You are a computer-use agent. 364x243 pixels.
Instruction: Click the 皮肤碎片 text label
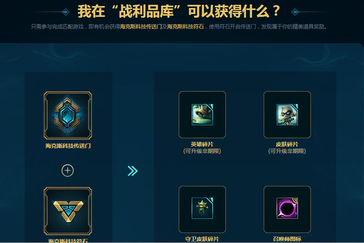[287, 144]
